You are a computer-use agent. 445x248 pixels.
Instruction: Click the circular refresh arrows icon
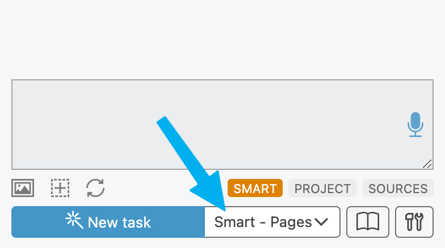(x=95, y=188)
